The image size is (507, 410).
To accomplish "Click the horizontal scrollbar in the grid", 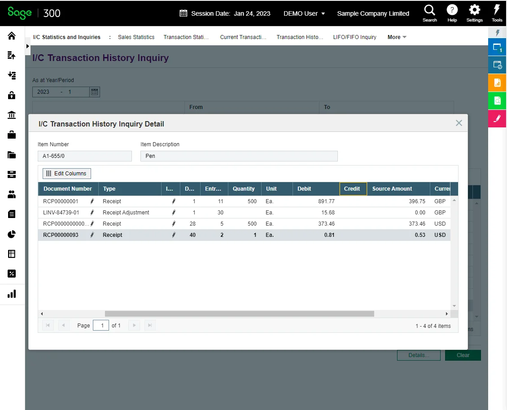I will point(239,314).
